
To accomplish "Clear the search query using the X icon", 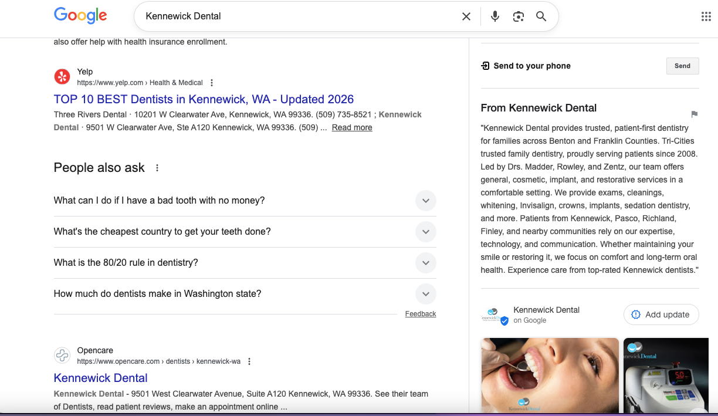I will click(x=466, y=16).
